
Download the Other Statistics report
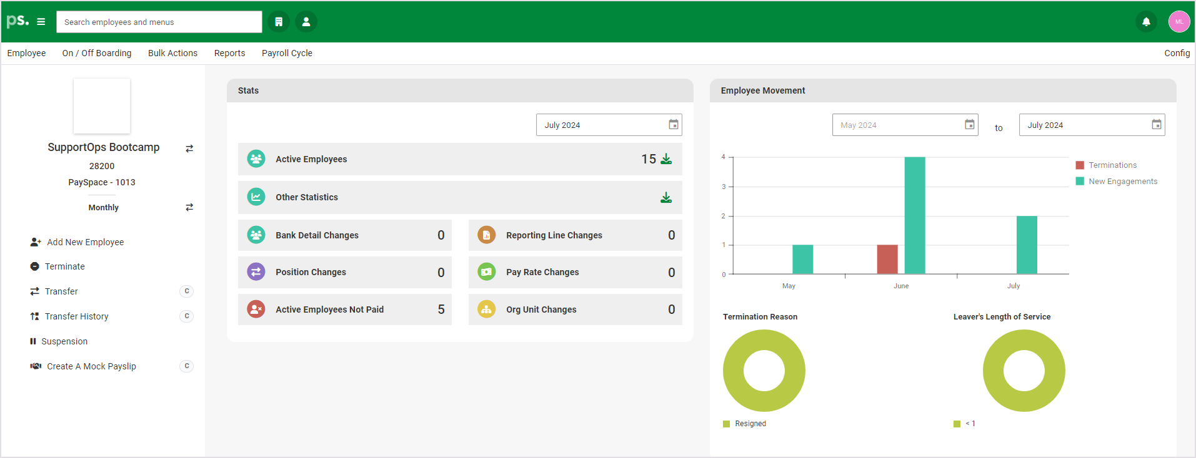pos(666,198)
